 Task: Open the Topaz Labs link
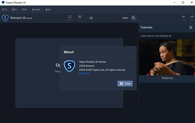[x=84, y=73]
